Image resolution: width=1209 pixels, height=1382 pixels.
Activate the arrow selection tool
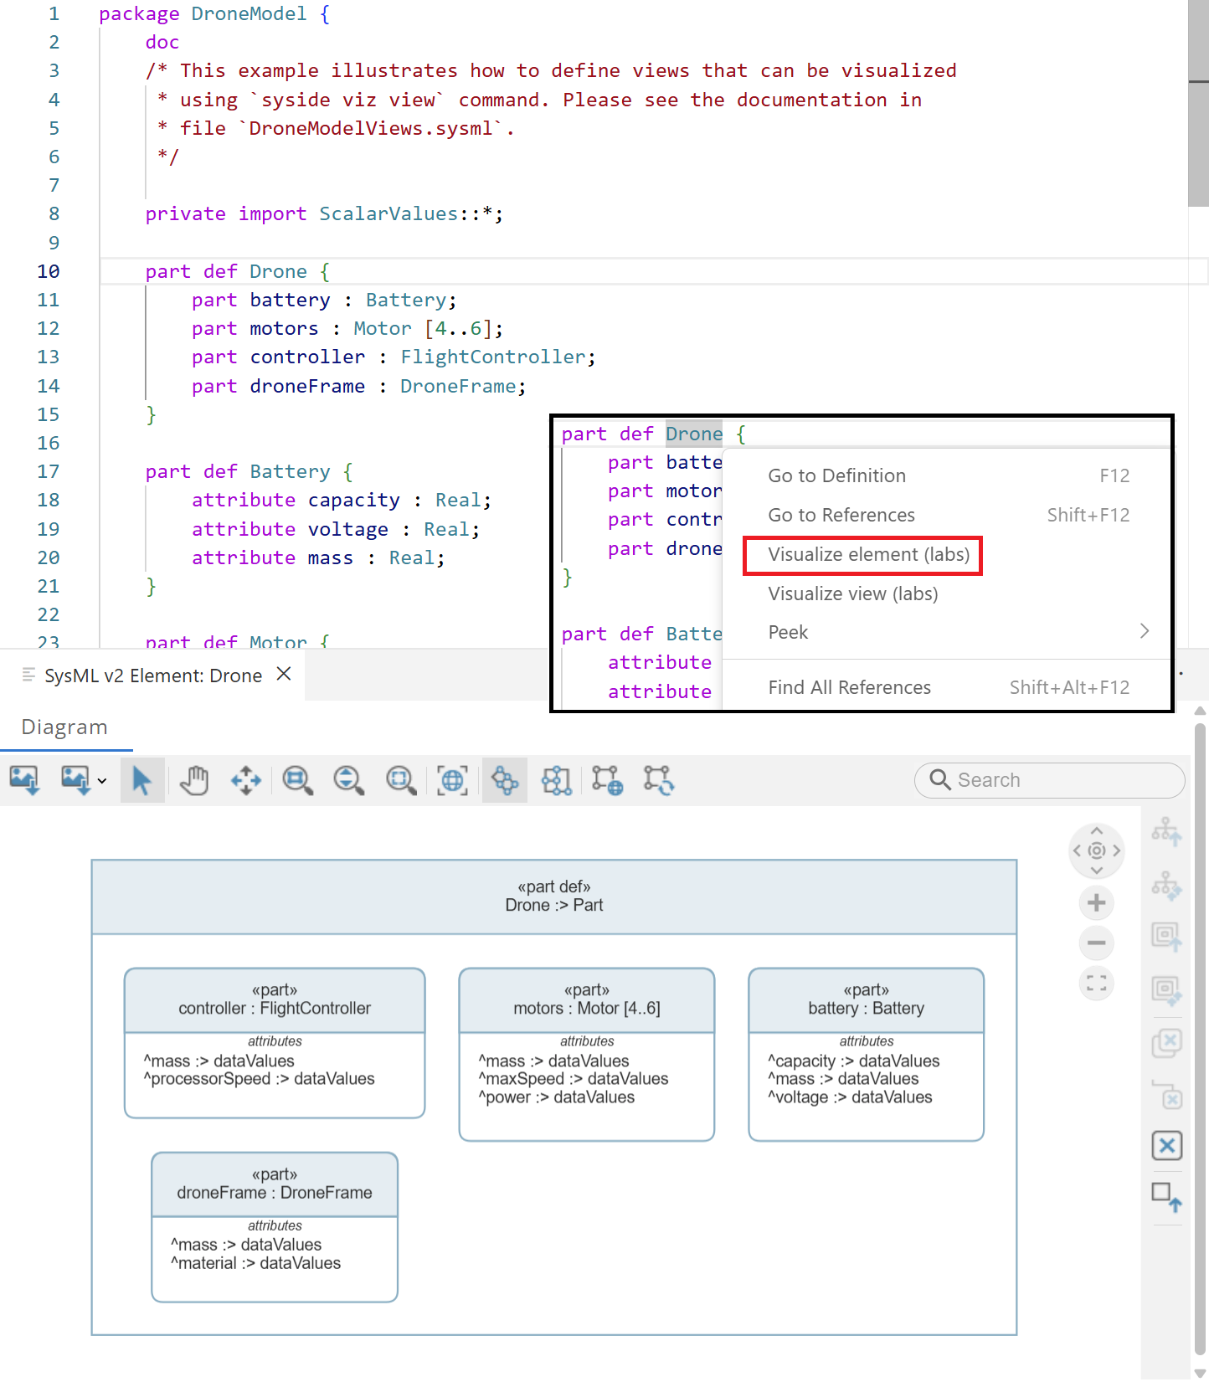point(141,780)
